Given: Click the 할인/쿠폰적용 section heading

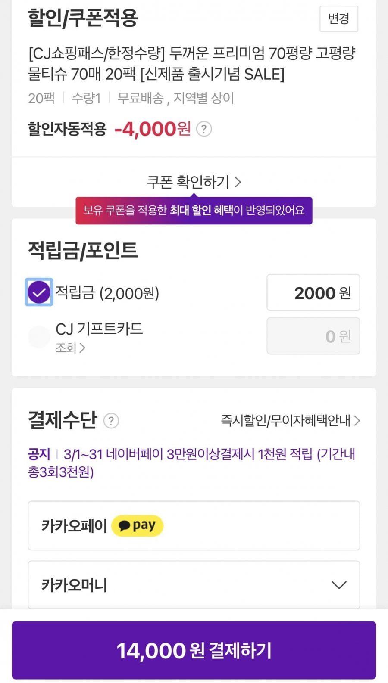Looking at the screenshot, I should point(83,18).
